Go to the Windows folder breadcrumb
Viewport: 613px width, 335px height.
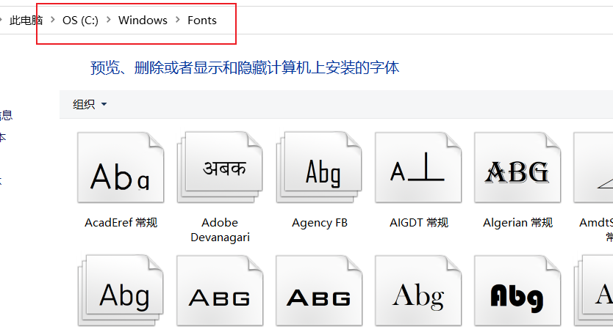[x=143, y=20]
